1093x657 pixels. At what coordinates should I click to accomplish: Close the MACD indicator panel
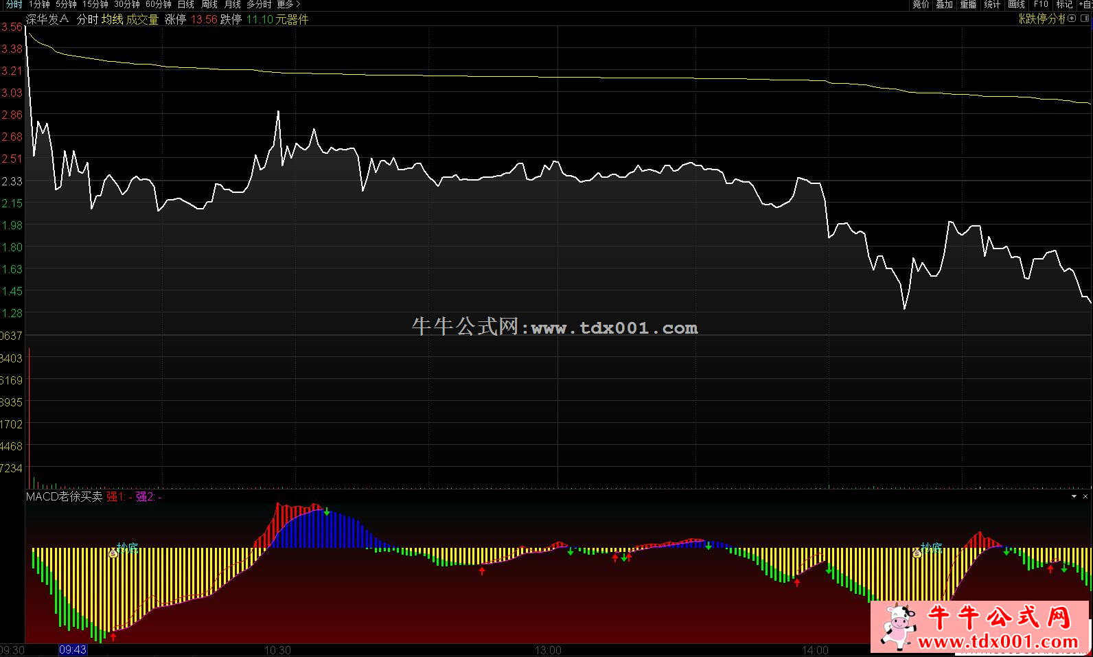1085,496
